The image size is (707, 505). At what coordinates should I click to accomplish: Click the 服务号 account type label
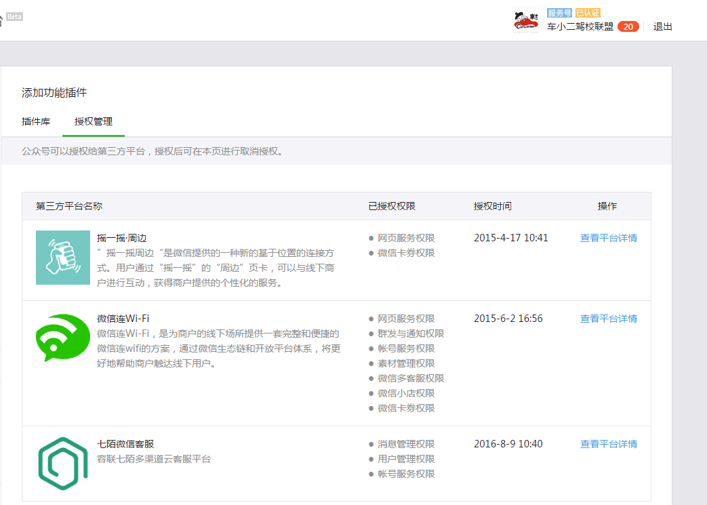point(559,13)
